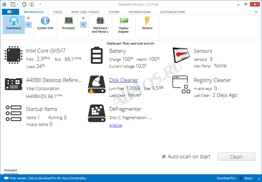Click the Sensors thermometer dashboard icon
The width and height of the screenshot is (262, 182).
tap(182, 55)
